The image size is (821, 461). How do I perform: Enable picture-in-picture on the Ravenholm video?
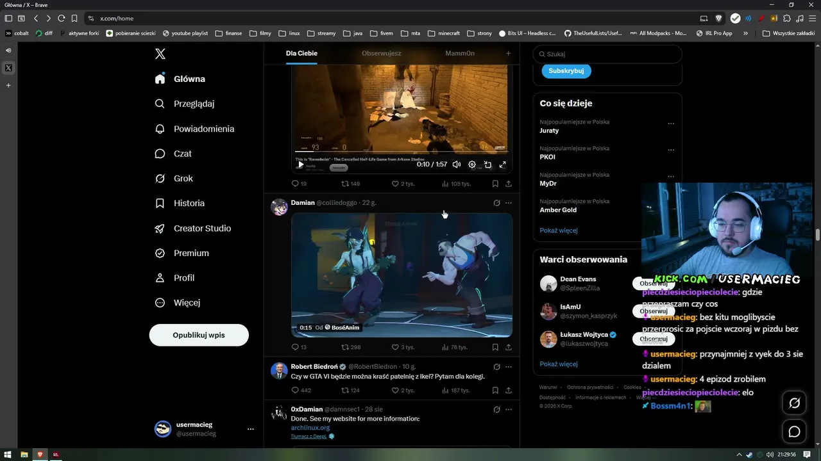(487, 165)
